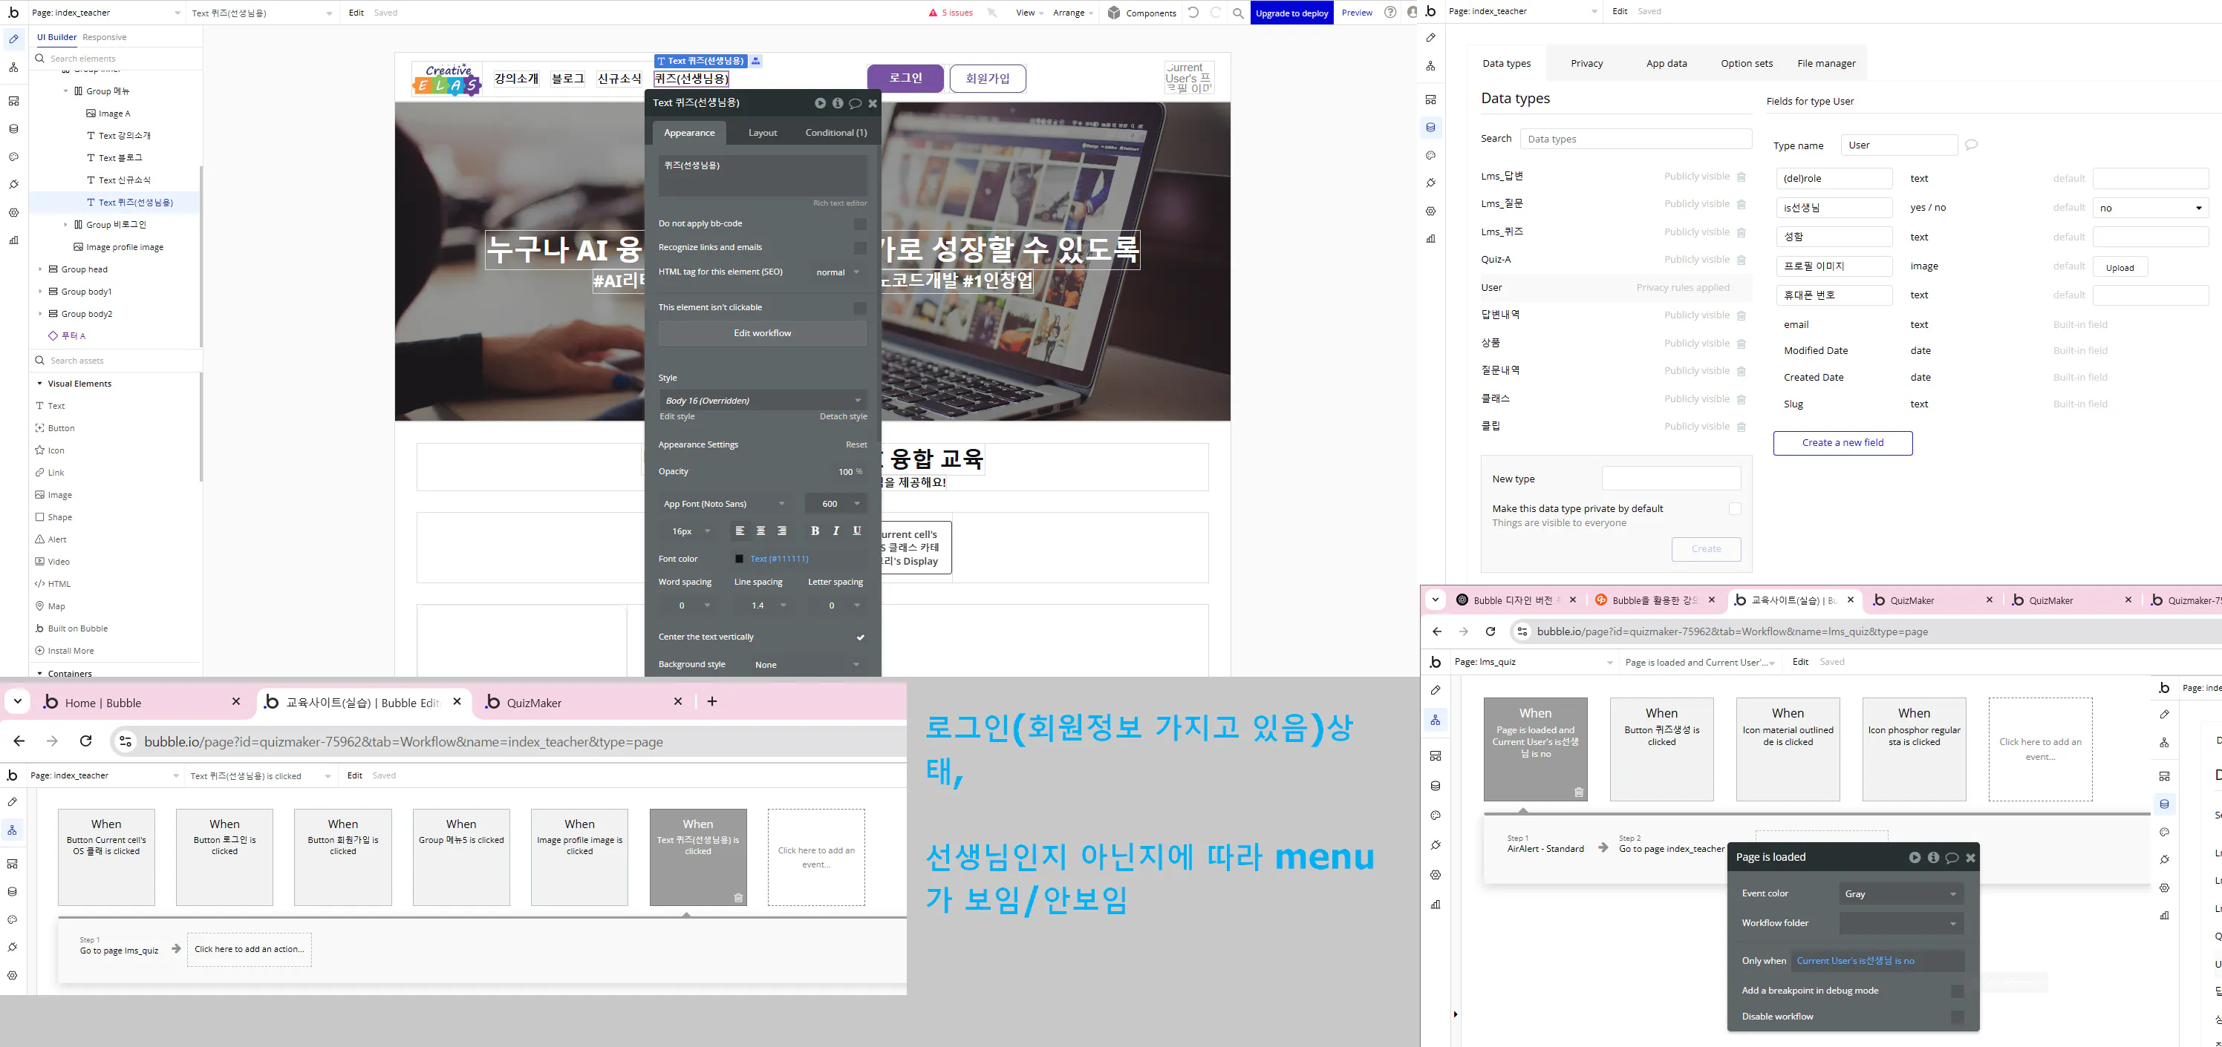2222x1047 pixels.
Task: Open Background style dropdown showing None
Action: tap(807, 664)
